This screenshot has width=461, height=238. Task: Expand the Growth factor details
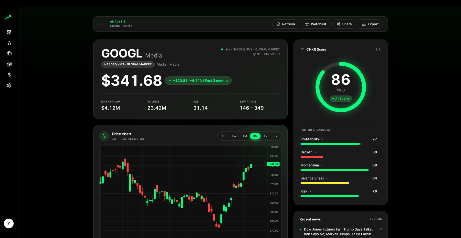(x=309, y=152)
